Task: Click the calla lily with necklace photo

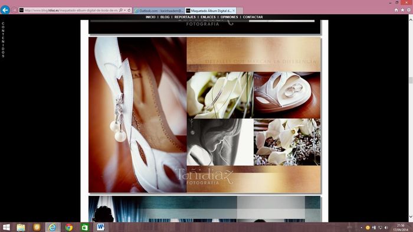Action: [x=220, y=95]
